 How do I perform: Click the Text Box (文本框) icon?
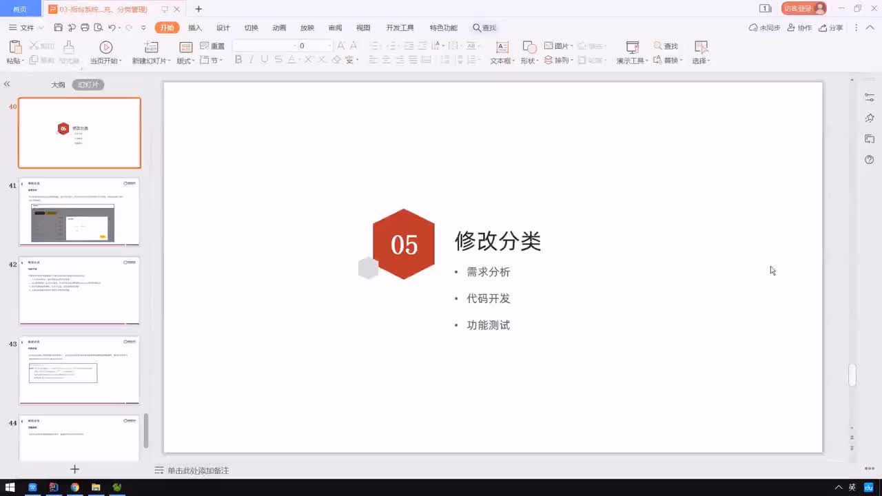(x=502, y=47)
